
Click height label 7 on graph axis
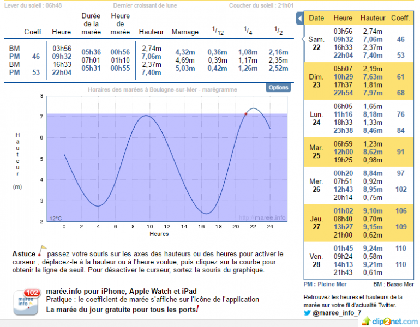coord(41,117)
